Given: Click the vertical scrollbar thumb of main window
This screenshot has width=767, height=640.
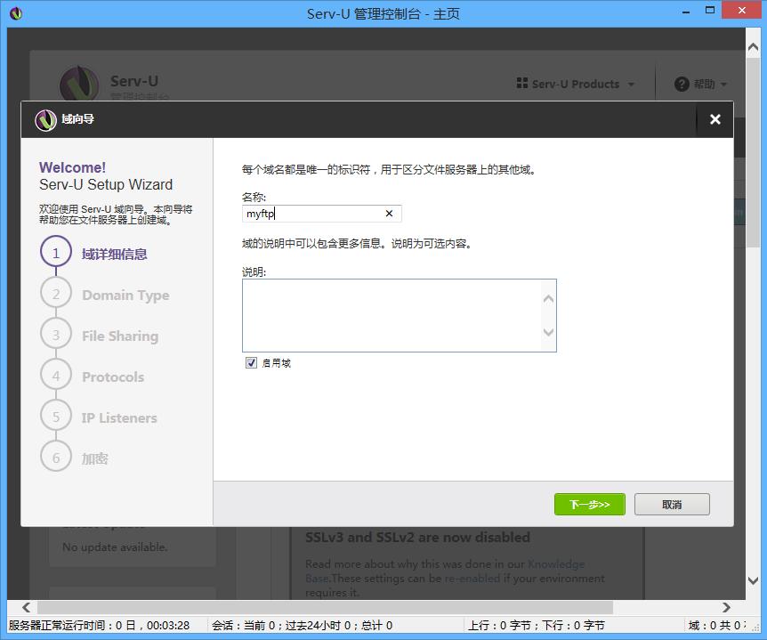Looking at the screenshot, I should 753,151.
